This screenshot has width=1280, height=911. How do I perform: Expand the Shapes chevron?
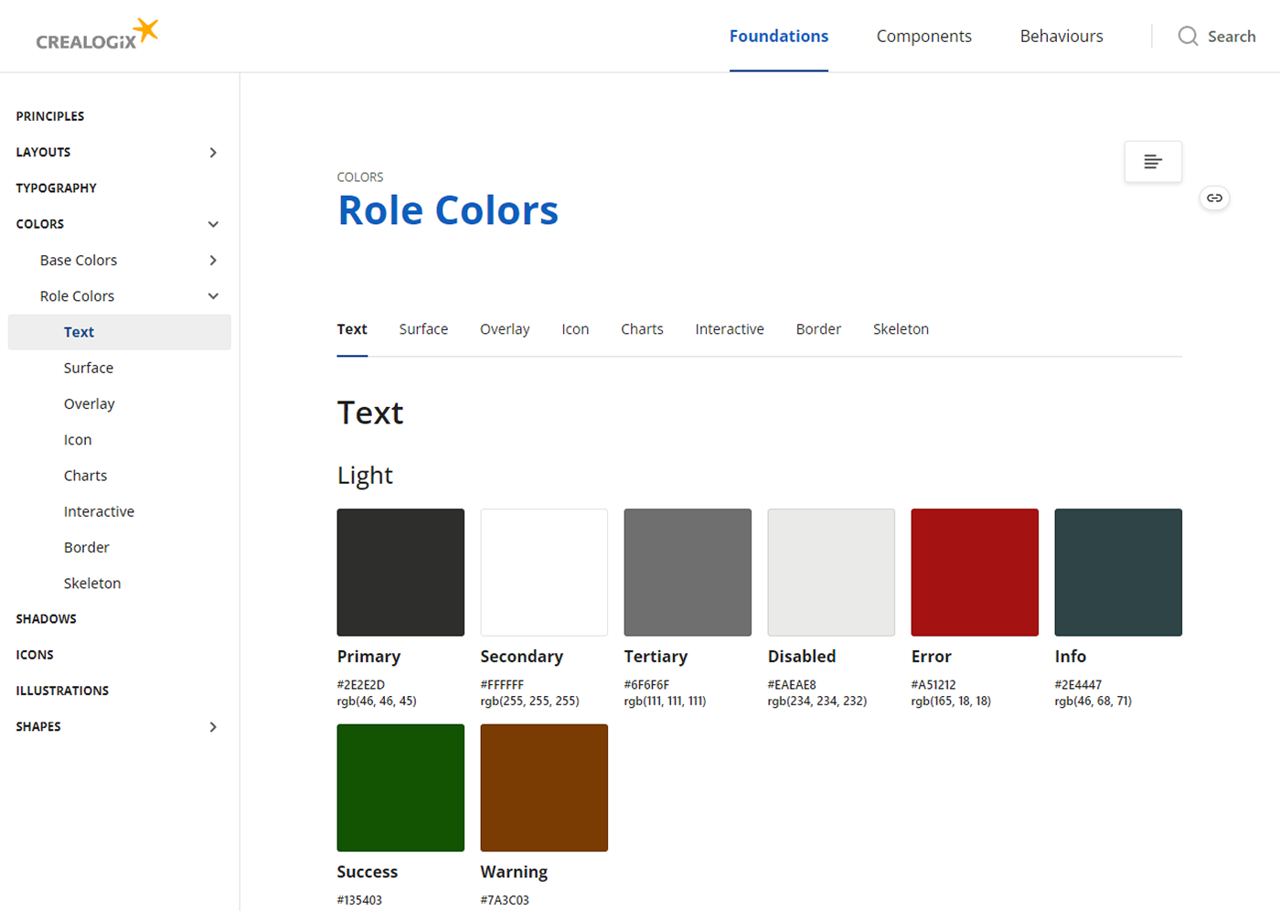coord(213,727)
